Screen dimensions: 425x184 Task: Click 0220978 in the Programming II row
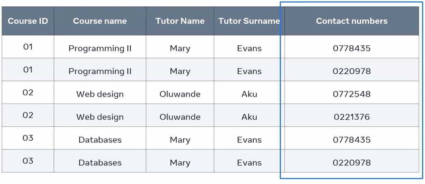[352, 71]
